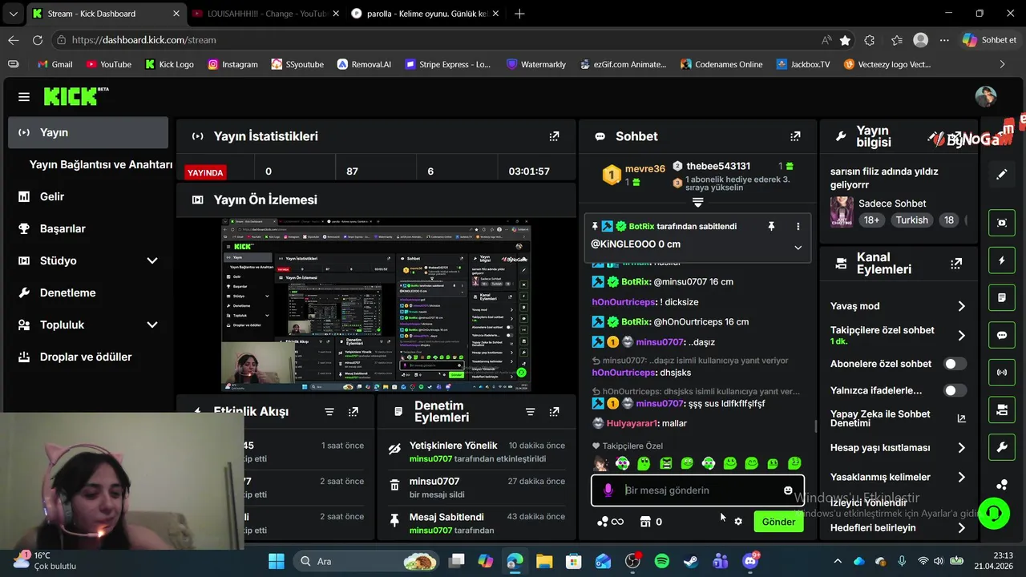Click the Bir mesaj gönderin chat input
1026x577 pixels.
pos(697,490)
